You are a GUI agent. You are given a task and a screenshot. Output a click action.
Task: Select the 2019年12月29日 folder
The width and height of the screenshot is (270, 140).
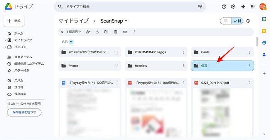[x=90, y=52]
